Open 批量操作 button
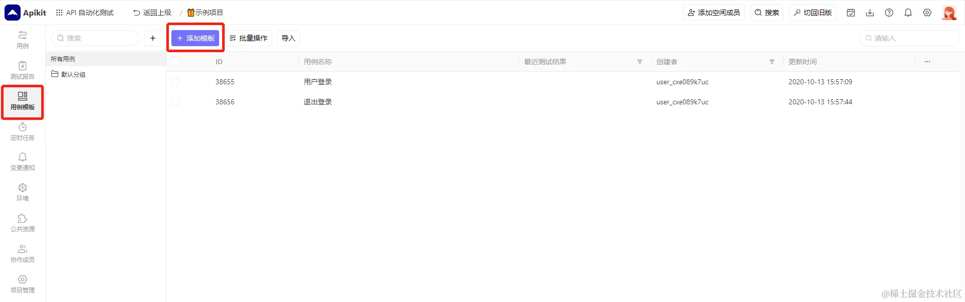Screen dimensions: 965x302 [x=248, y=38]
